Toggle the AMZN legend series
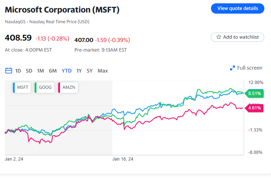 pyautogui.click(x=67, y=88)
